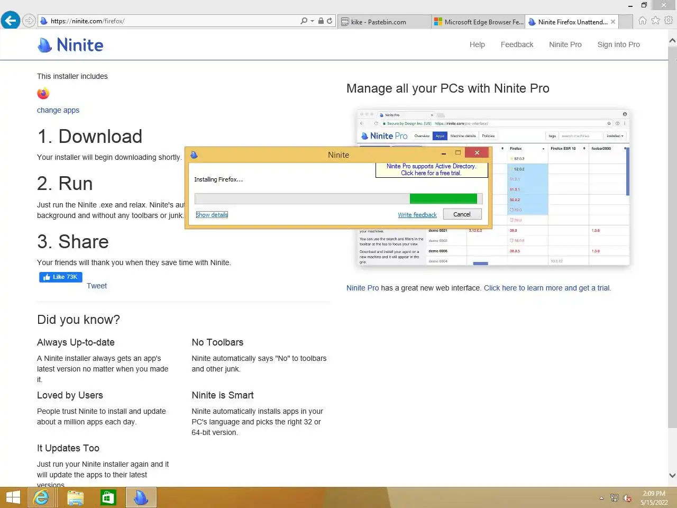Image resolution: width=677 pixels, height=508 pixels.
Task: Switch to the Microsoft Edge Browser tab
Action: [479, 22]
